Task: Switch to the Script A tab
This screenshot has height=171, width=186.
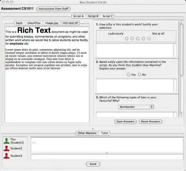Action: point(79,16)
